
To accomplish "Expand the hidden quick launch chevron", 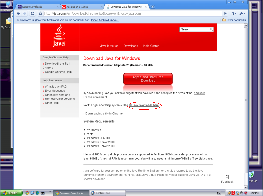I will [50, 192].
